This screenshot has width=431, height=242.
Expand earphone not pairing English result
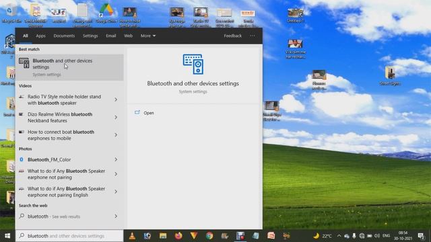pos(116,192)
